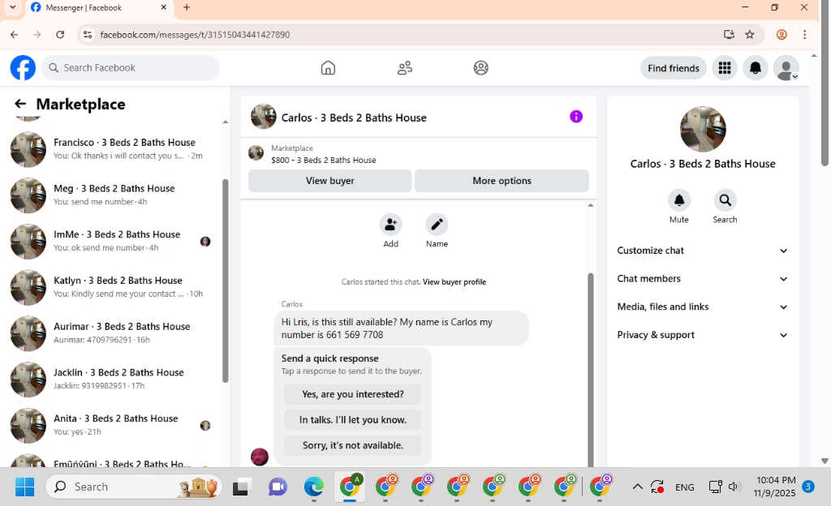Click chat messages scrollbar
This screenshot has height=506, width=831.
pos(591,370)
